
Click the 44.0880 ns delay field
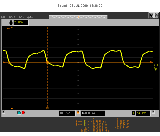tap(93, 113)
